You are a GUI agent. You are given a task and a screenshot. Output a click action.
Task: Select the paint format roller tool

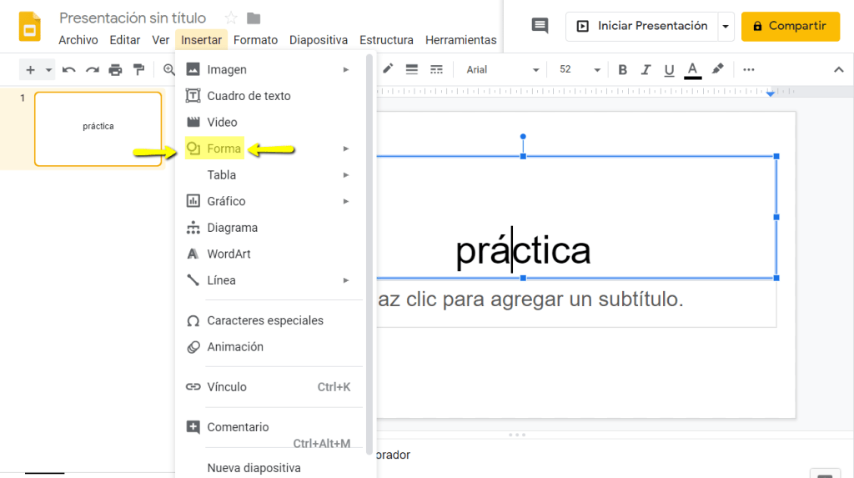138,69
